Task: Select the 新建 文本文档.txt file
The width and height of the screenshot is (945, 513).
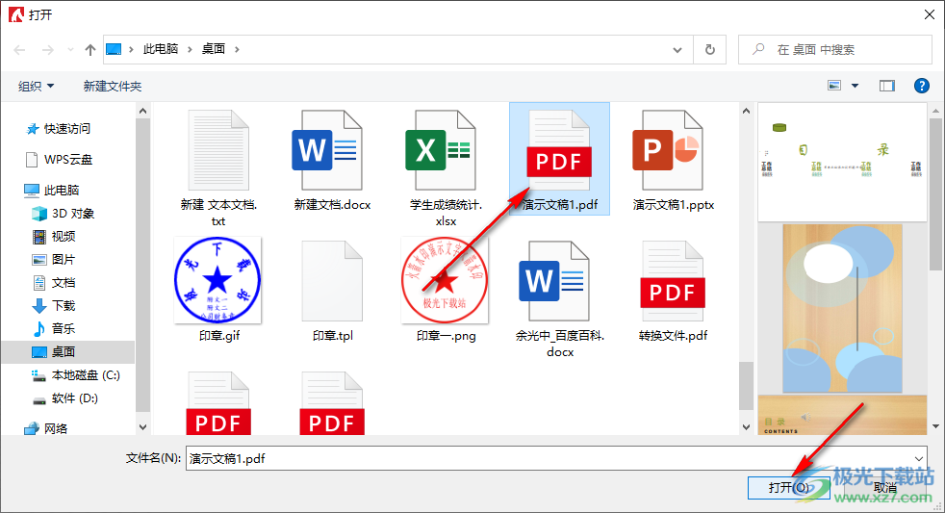Action: (218, 167)
